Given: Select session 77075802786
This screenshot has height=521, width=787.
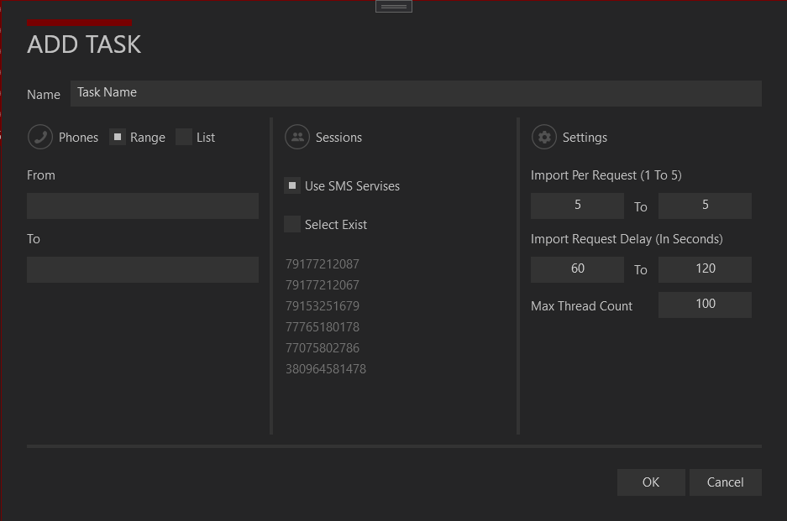Looking at the screenshot, I should click(323, 348).
